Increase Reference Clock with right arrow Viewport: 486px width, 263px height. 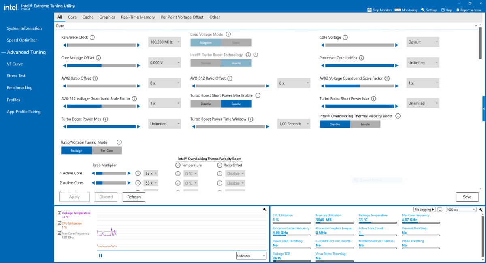(139, 45)
